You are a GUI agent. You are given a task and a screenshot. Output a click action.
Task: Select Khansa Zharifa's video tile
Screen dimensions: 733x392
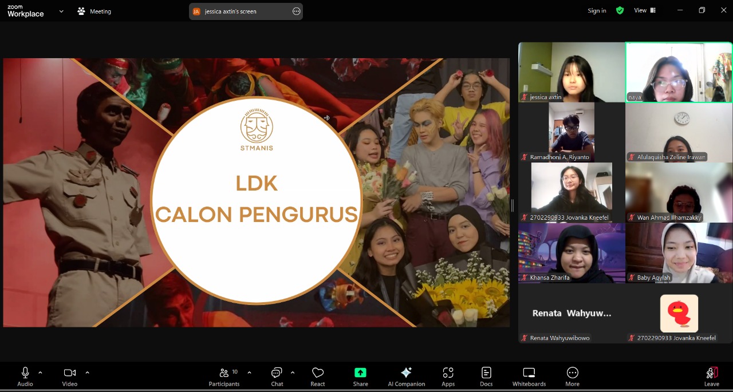coord(571,253)
